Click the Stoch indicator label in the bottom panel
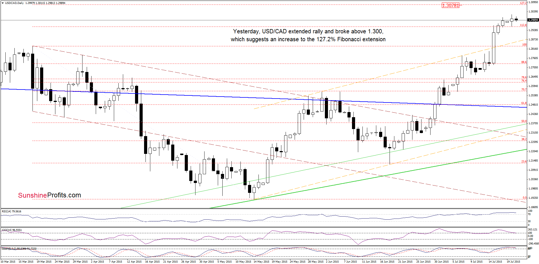The image size is (539, 264). (19, 248)
